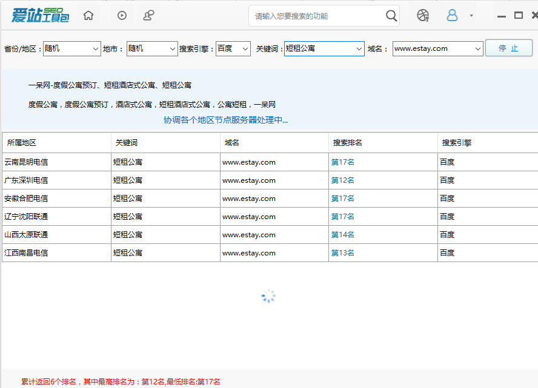Expand the small arrow next to account icon
This screenshot has width=538, height=388.
[x=471, y=16]
